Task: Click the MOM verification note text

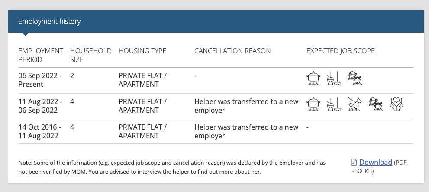Action: coord(172,167)
